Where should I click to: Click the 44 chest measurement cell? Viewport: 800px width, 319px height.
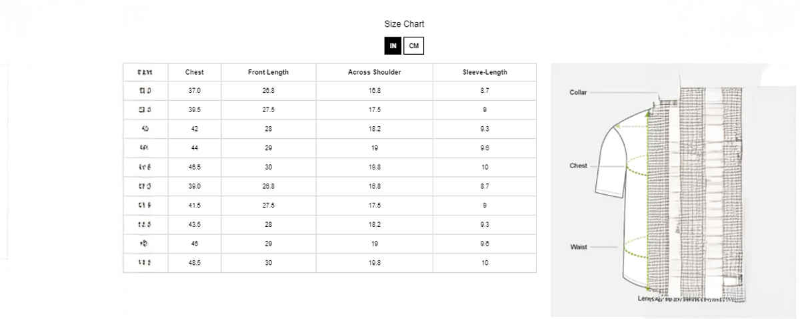tap(194, 148)
